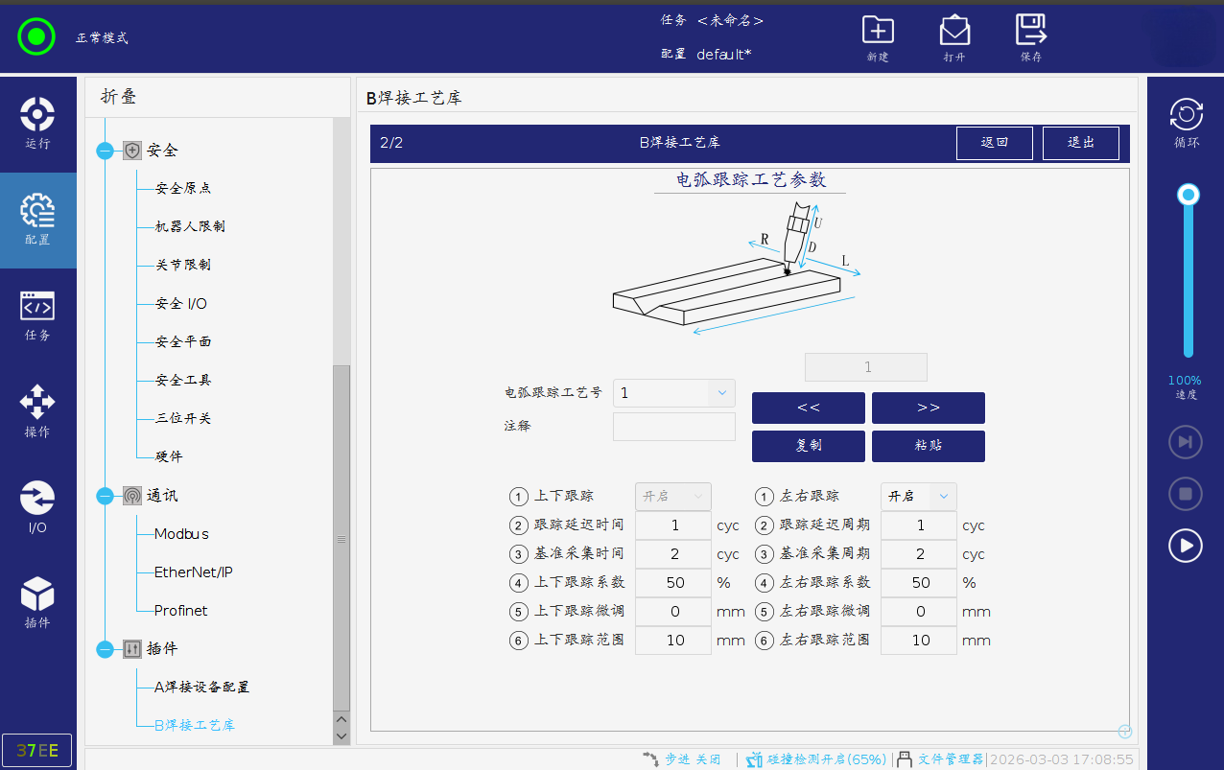Click the sidebar vertical scrollbar thumb

(x=341, y=538)
